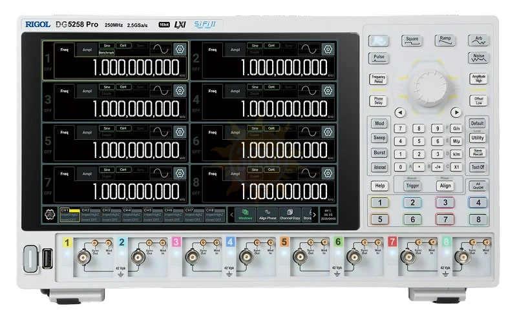Open the gear settings for channel 6
The width and height of the screenshot is (517, 319).
tap(328, 132)
